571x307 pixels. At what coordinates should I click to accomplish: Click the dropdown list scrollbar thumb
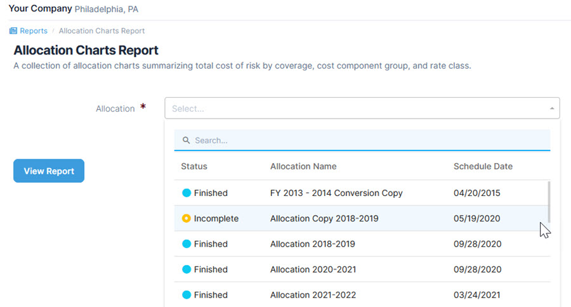pos(549,202)
